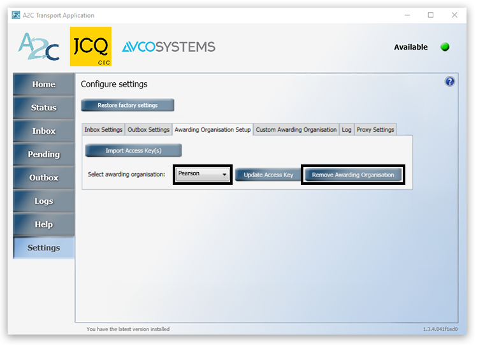Click the AVCO Systems logo

(x=168, y=47)
